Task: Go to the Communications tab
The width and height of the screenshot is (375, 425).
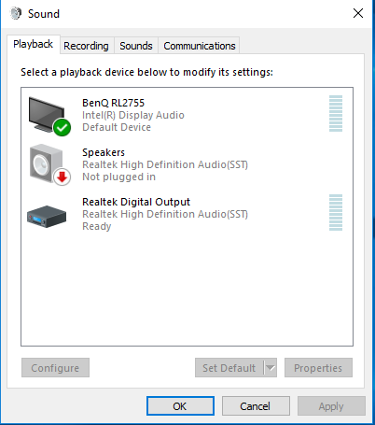Action: point(200,46)
